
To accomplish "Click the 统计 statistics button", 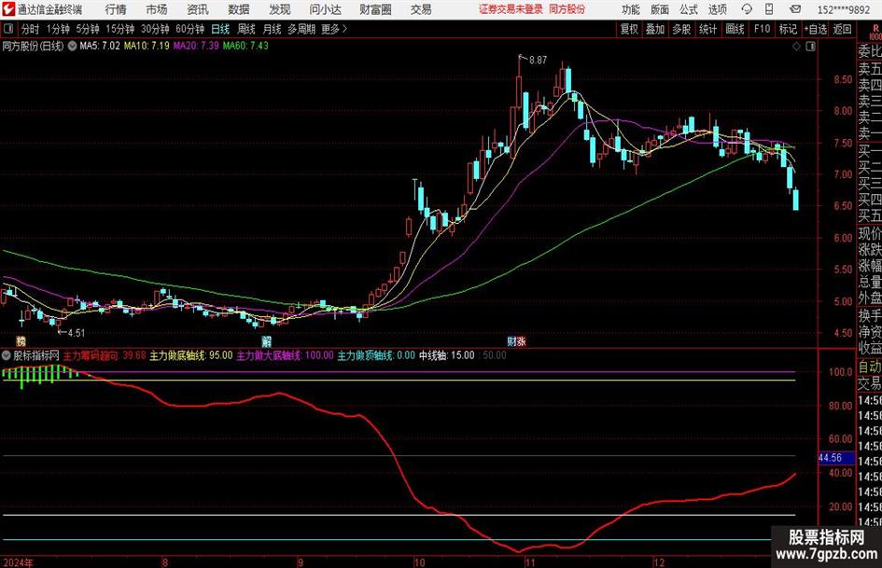I will (x=707, y=29).
